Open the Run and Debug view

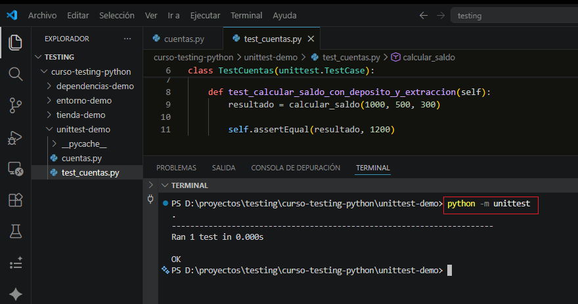click(x=15, y=138)
